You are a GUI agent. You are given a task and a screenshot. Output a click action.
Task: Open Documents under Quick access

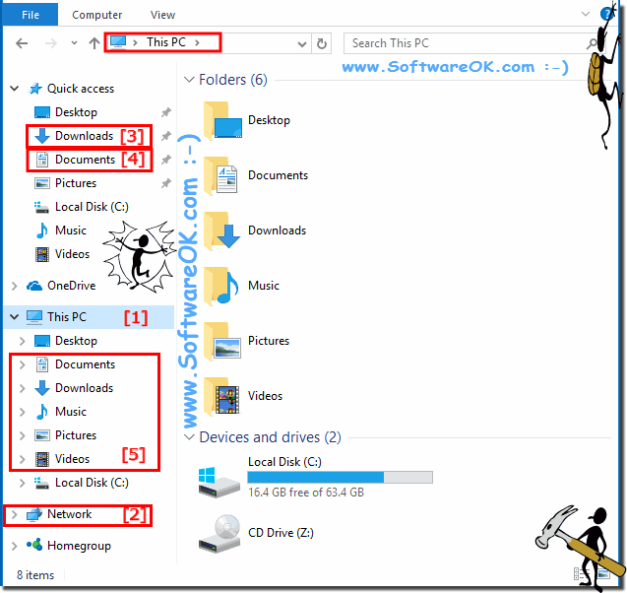[85, 160]
